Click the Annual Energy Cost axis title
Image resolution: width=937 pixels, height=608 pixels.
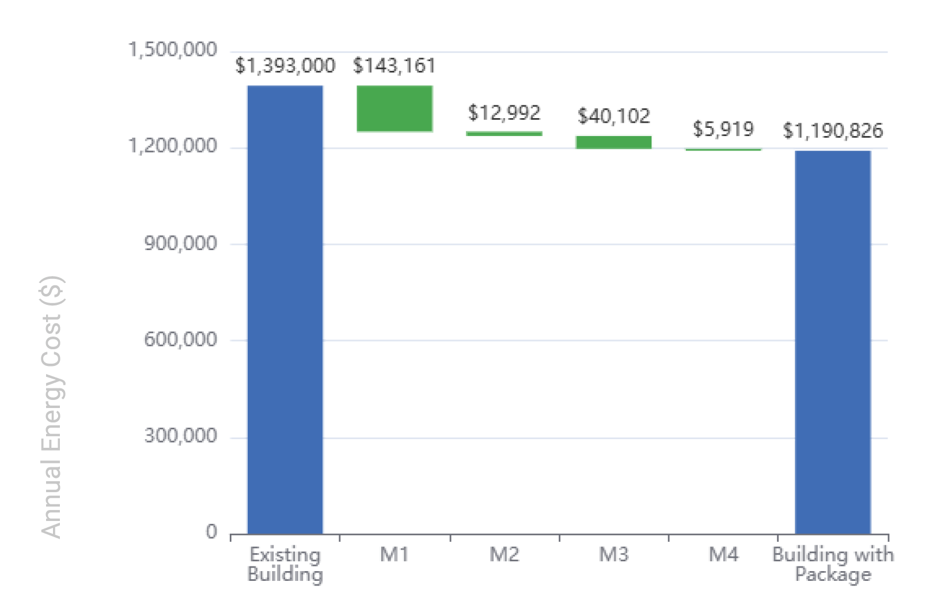click(52, 407)
